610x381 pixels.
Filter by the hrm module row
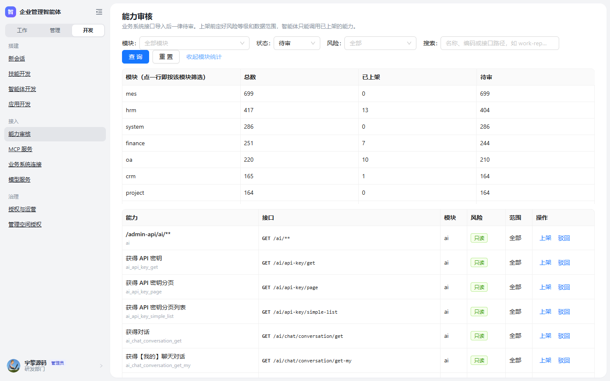coord(358,110)
